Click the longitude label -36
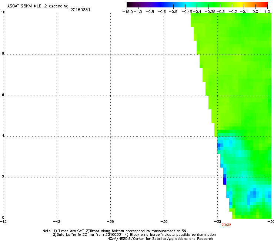This screenshot has width=274, height=241. [164, 222]
